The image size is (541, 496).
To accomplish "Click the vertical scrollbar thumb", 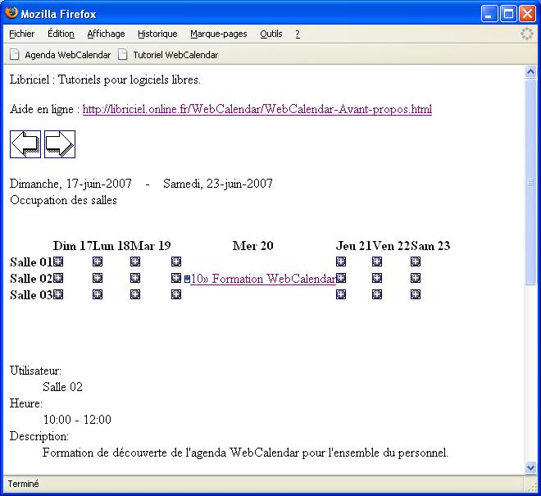I will click(530, 181).
